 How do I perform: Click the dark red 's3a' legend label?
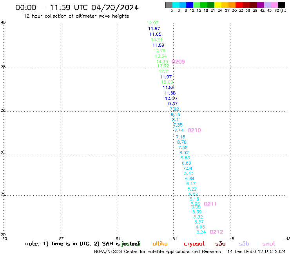pos(220,244)
